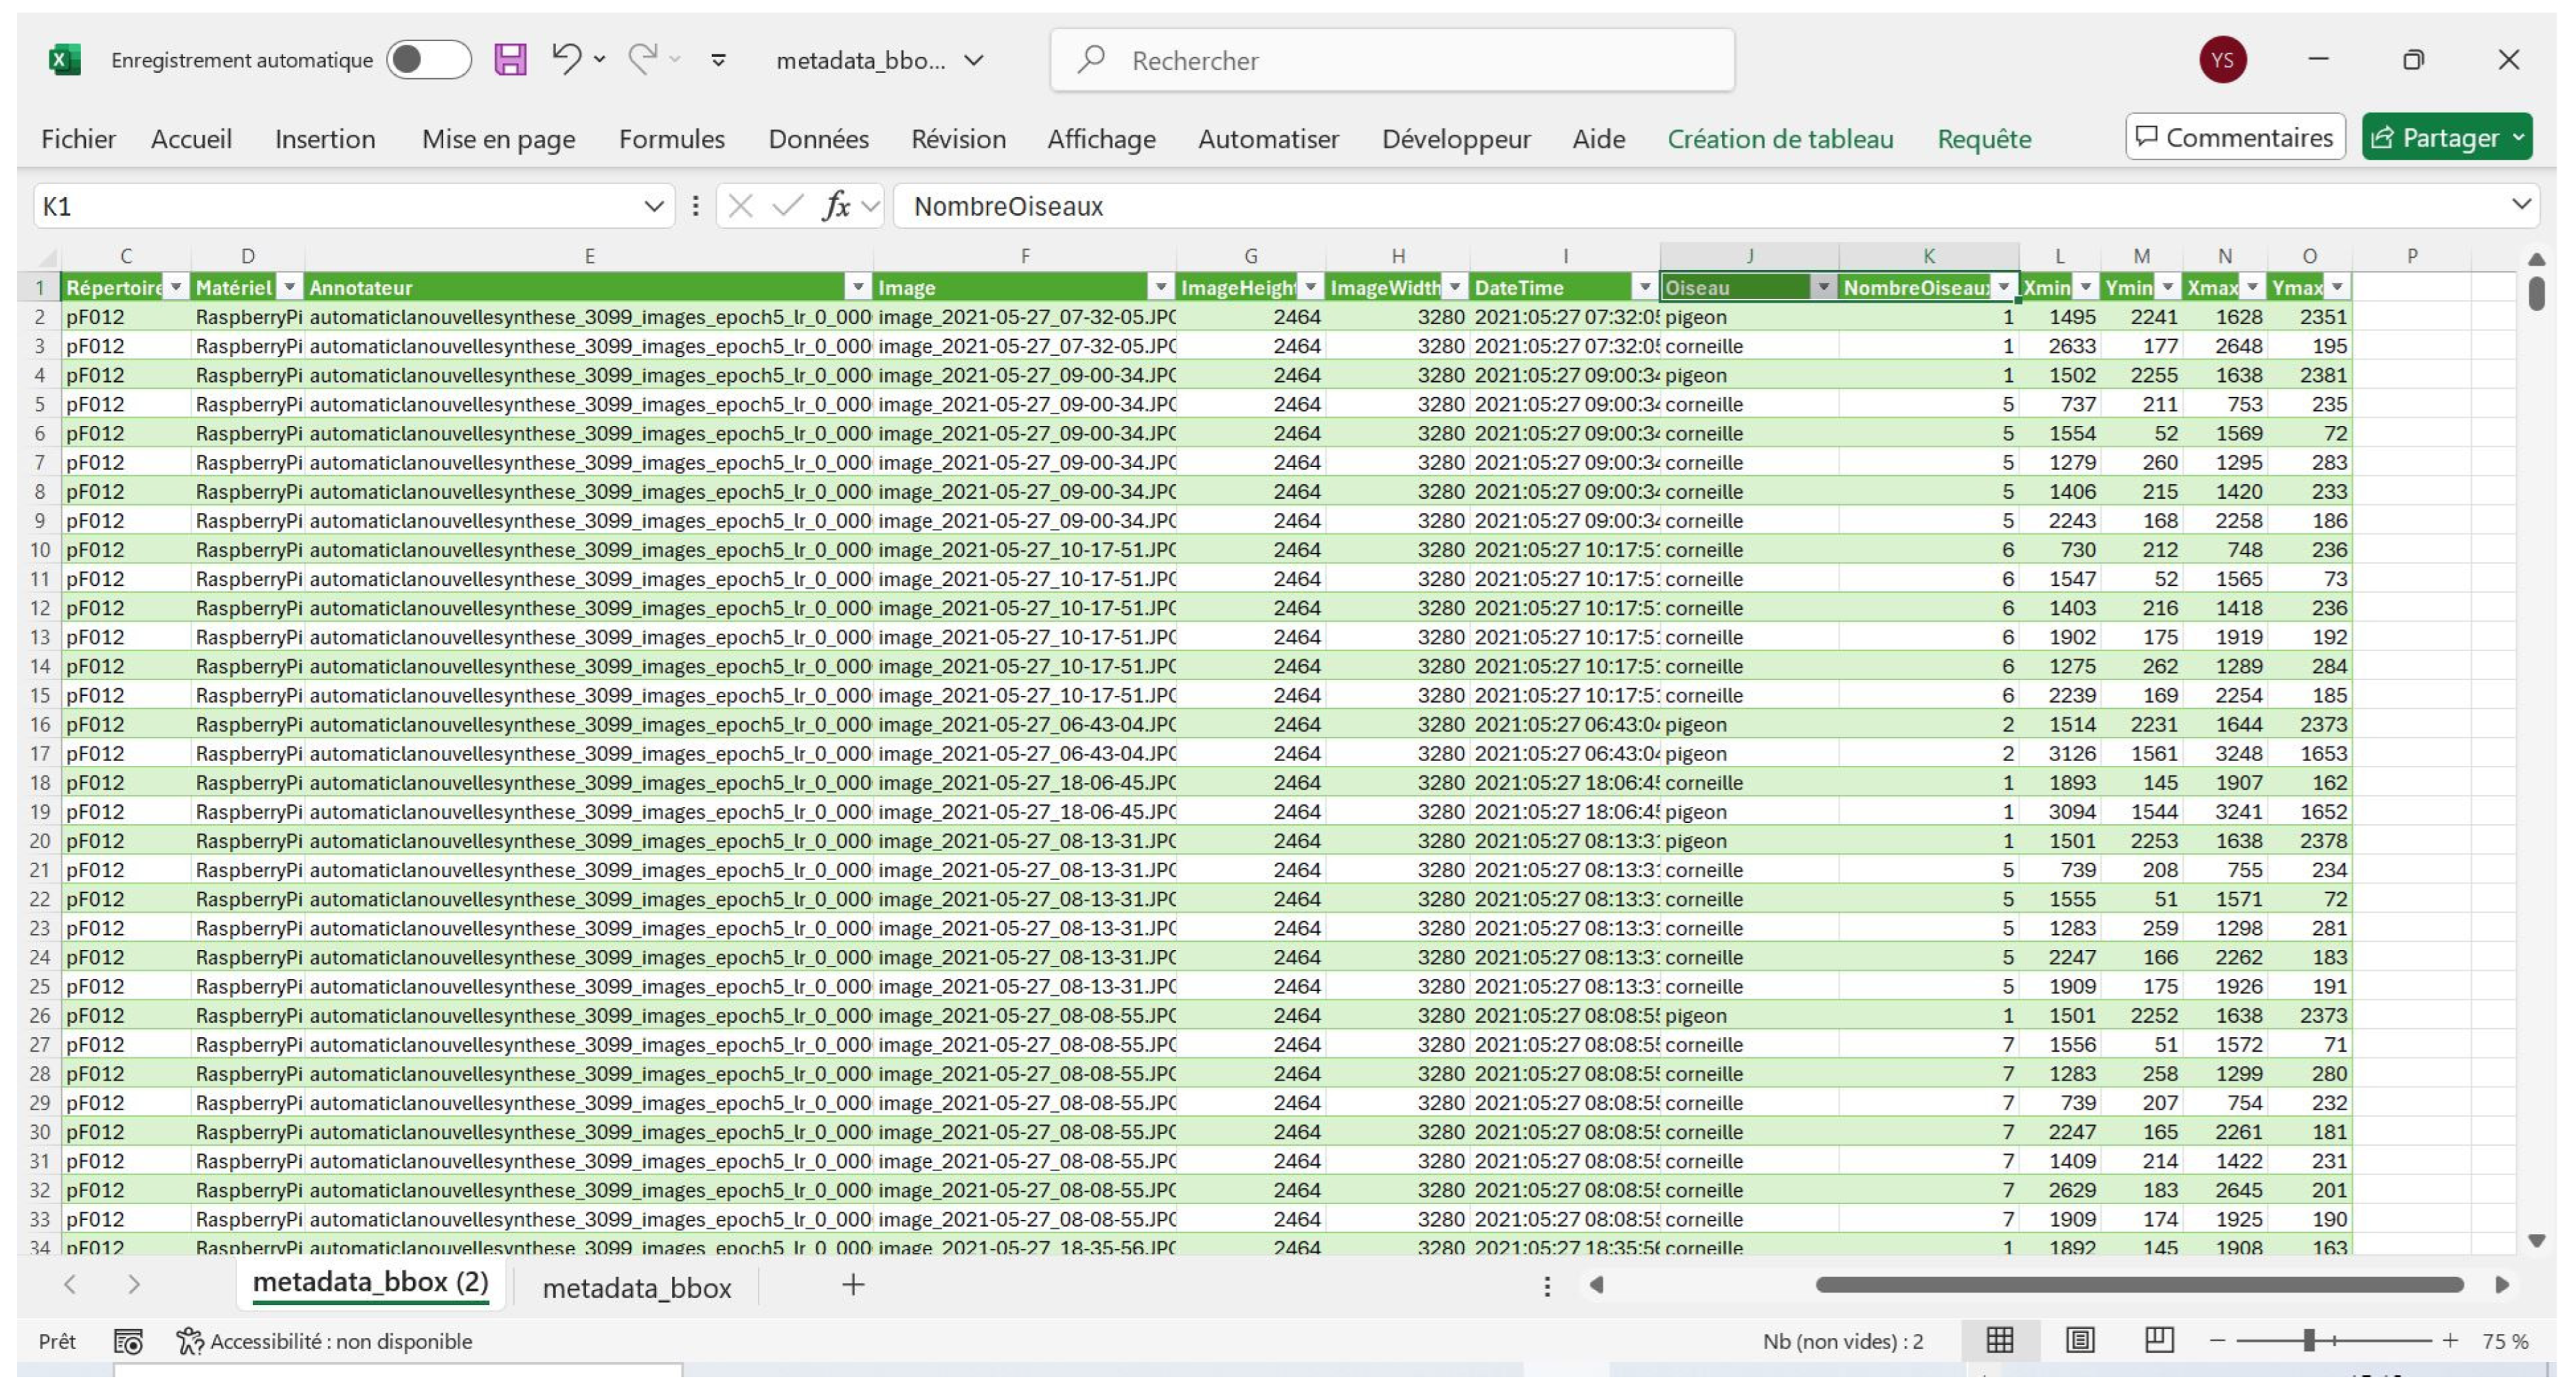Confirm entry with the checkmark icon
The image size is (2576, 1393).
click(788, 206)
